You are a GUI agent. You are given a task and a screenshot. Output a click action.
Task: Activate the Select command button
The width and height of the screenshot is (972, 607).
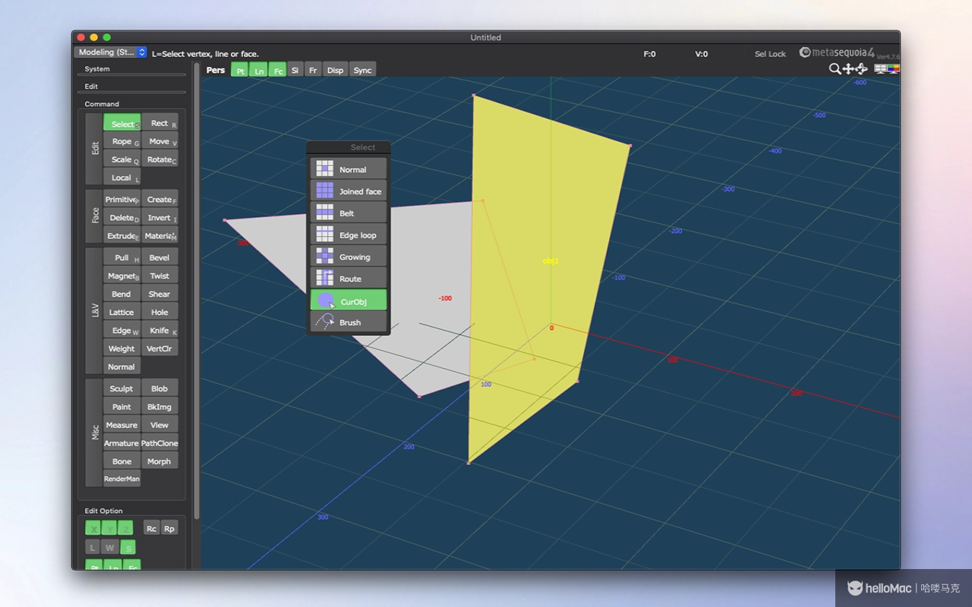(122, 124)
